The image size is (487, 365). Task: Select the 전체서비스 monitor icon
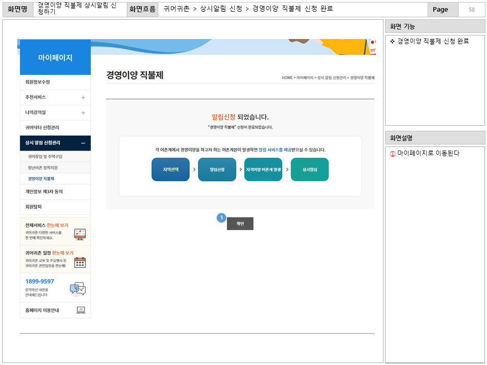pyautogui.click(x=79, y=232)
